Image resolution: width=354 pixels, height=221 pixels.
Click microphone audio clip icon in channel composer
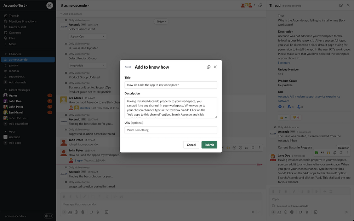tap(98, 212)
